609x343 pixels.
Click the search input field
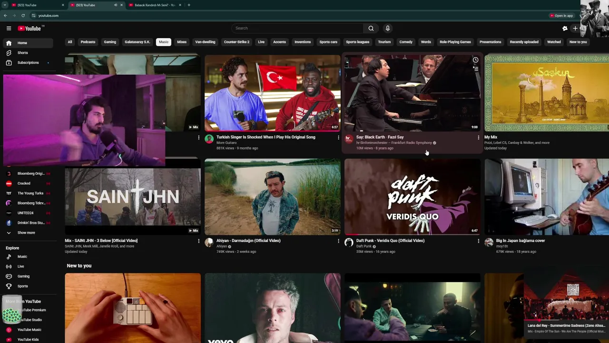[297, 28]
